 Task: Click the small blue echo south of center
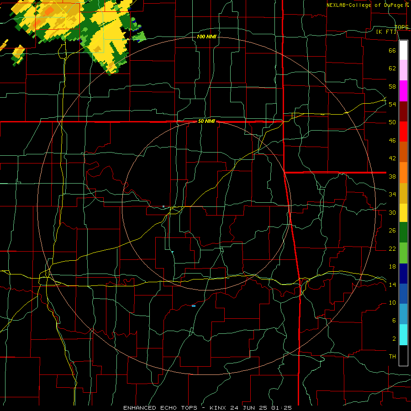[194, 306]
